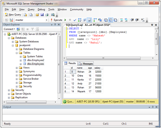161x128 pixels.
Task: Open the active files list arrow
Action: click(x=152, y=25)
